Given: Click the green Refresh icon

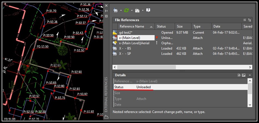Looking at the screenshot, I should pos(126,10).
